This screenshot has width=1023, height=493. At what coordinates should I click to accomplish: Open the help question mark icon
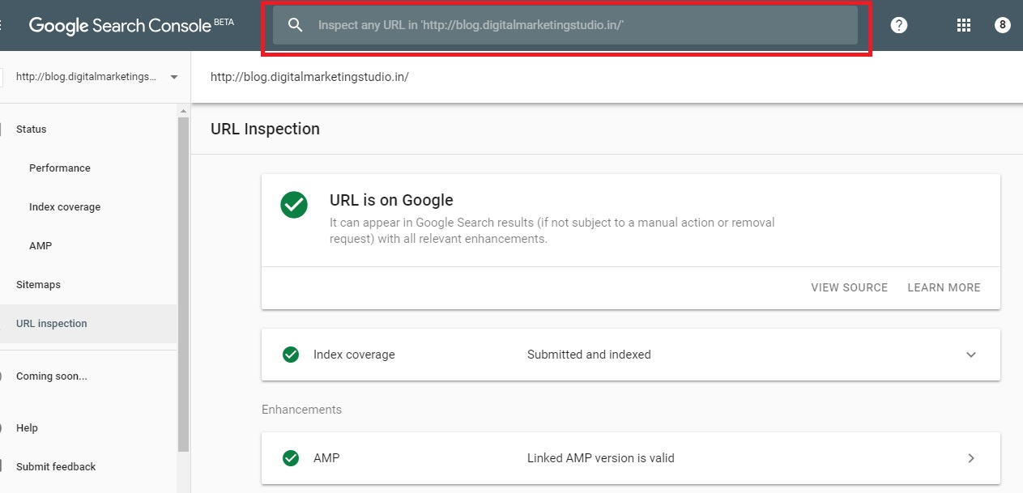click(x=898, y=25)
